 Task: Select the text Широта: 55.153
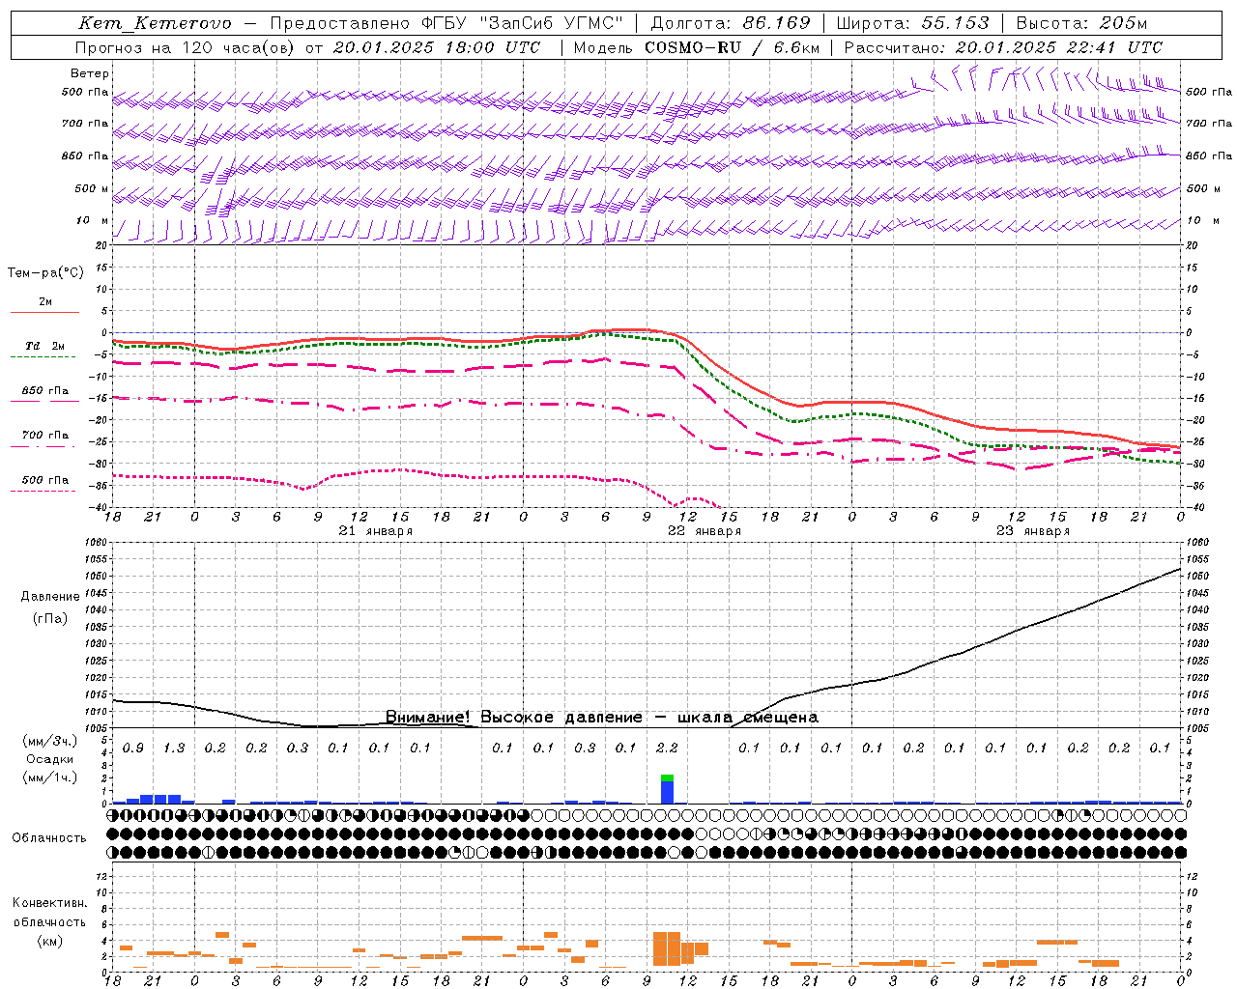912,23
